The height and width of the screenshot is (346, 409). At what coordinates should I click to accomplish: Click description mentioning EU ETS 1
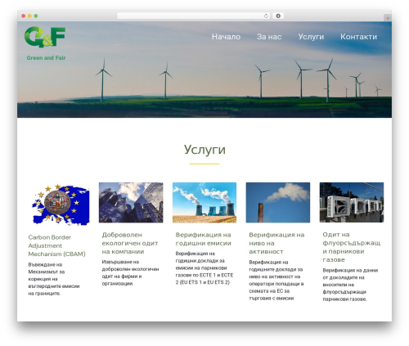pyautogui.click(x=204, y=267)
